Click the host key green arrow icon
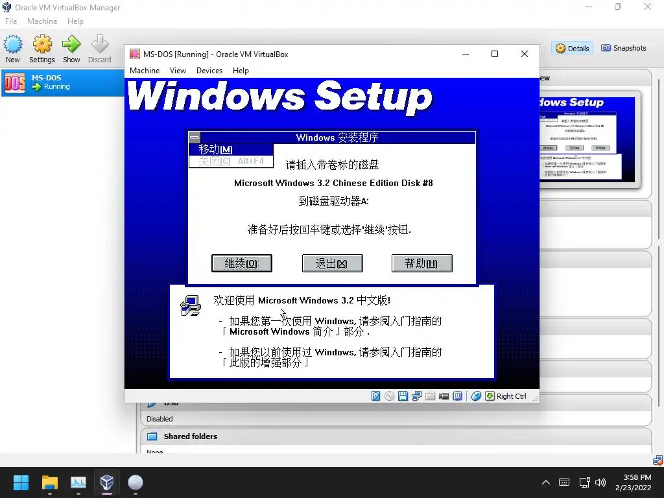The height and width of the screenshot is (498, 664). click(490, 396)
